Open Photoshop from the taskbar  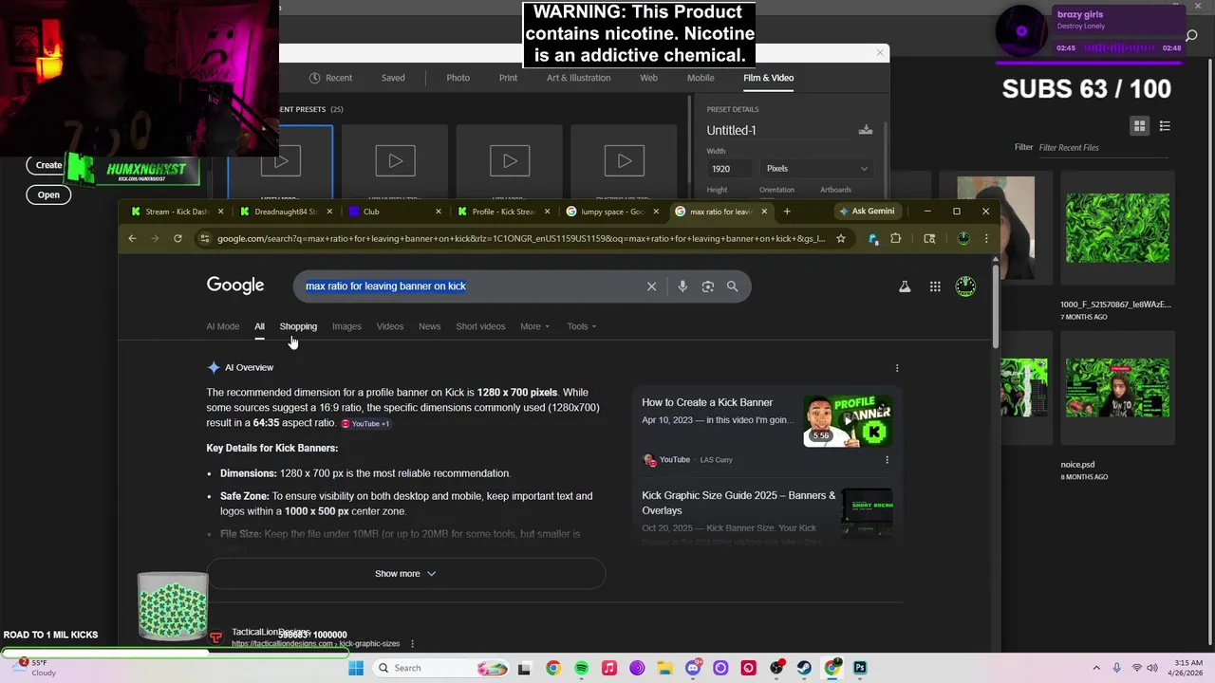tap(860, 668)
